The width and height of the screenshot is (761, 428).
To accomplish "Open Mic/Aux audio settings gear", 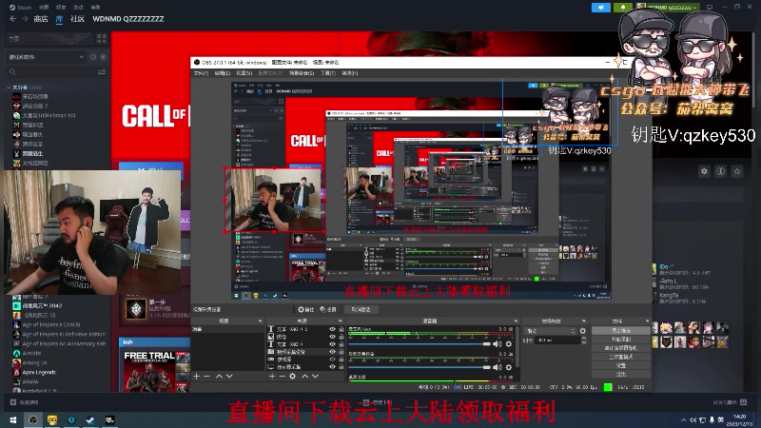I will [x=509, y=344].
